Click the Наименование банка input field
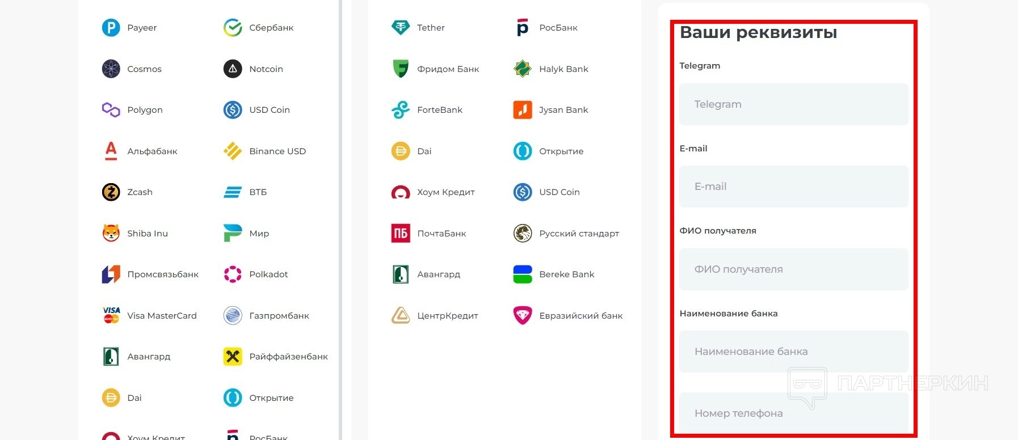Viewport: 1018px width, 440px height. (x=793, y=352)
